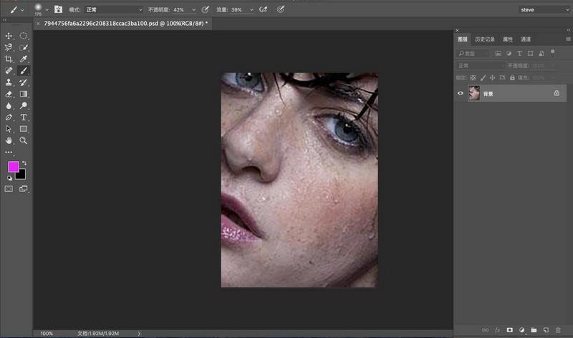
Task: Toggle Quick Mask mode
Action: [9, 189]
